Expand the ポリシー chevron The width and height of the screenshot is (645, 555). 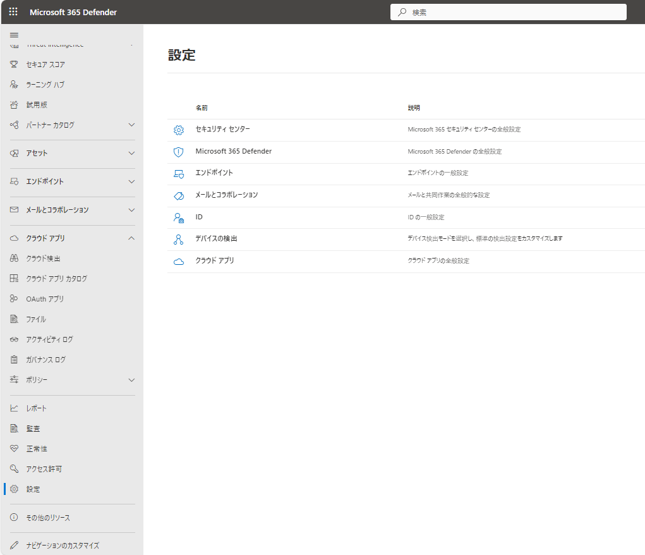pos(131,380)
